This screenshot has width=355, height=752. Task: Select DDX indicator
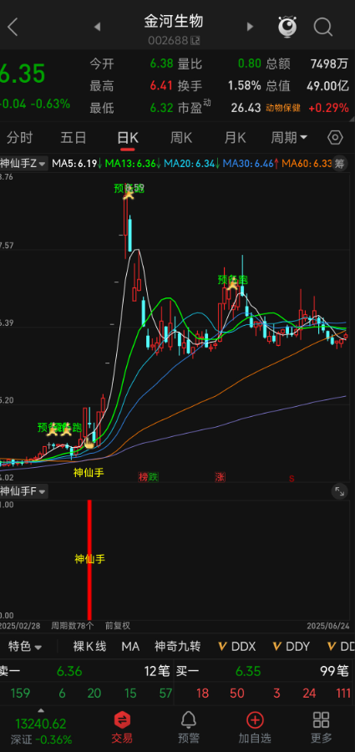click(x=237, y=647)
